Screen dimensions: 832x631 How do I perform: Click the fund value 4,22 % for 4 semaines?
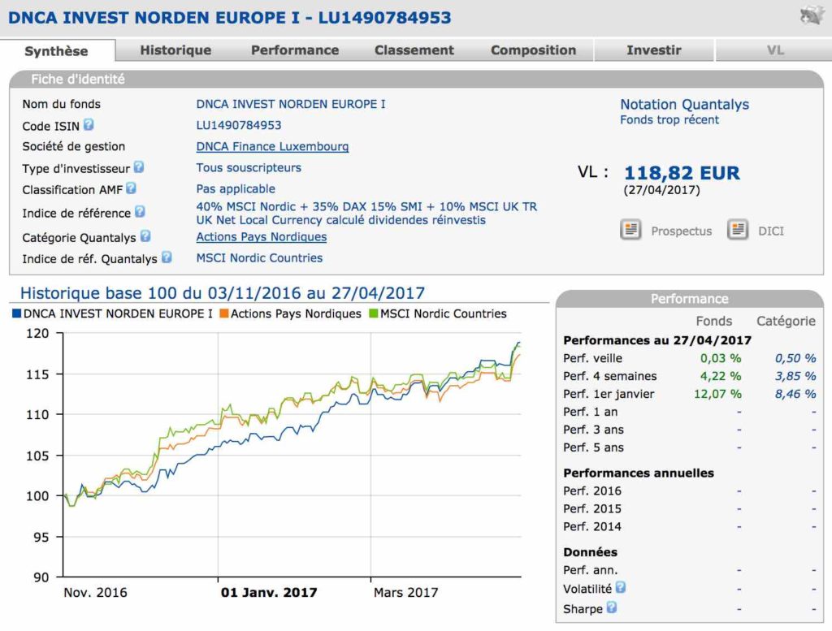click(x=721, y=377)
